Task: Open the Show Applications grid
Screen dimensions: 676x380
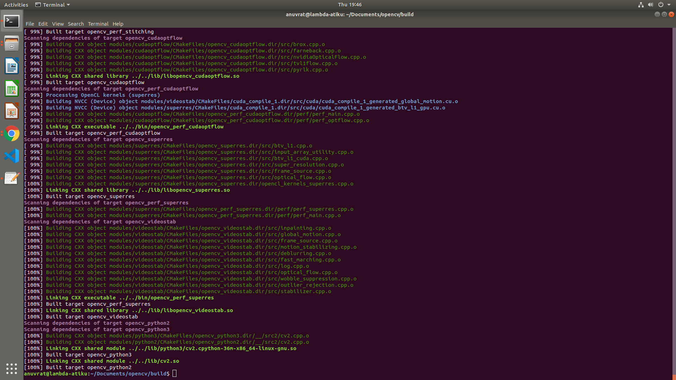Action: click(x=12, y=369)
